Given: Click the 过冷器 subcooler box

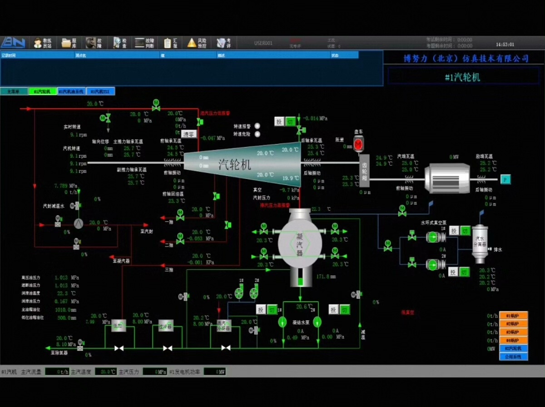Looking at the screenshot, I should pos(166,326).
